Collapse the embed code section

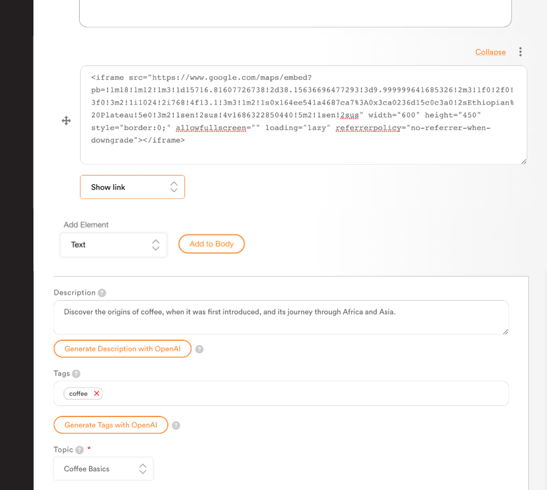[x=490, y=52]
